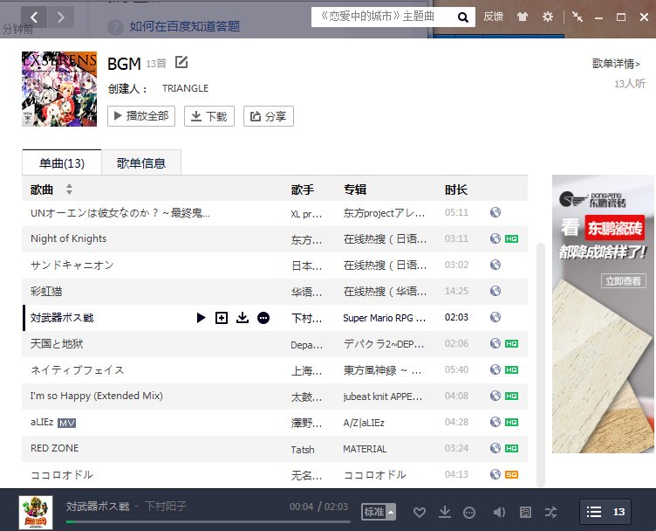Viewport: 656px width, 531px height.
Task: Open the 标准 audio quality dropdown
Action: tap(379, 512)
